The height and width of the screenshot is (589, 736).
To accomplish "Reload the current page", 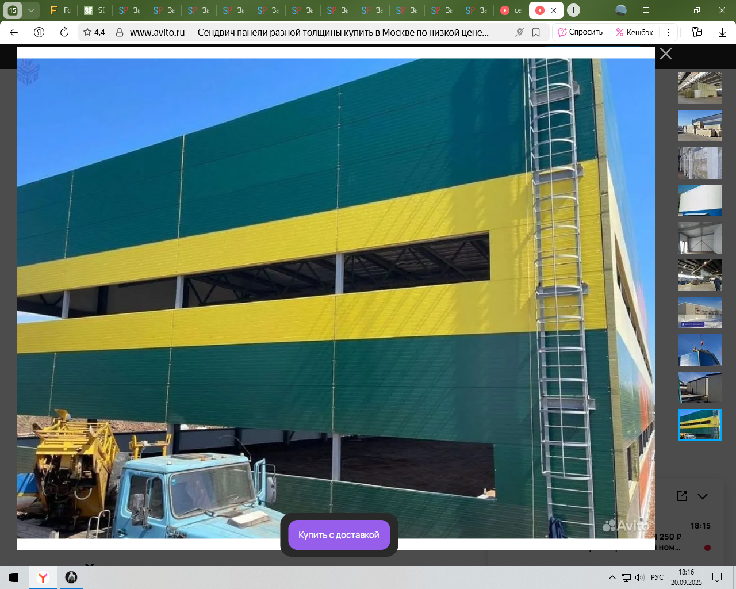I will [x=64, y=32].
